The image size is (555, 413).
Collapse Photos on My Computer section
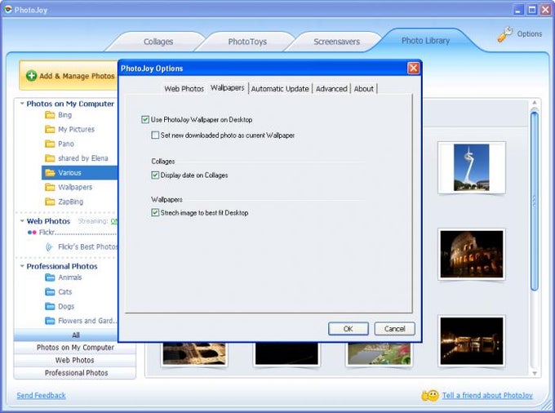pos(22,104)
